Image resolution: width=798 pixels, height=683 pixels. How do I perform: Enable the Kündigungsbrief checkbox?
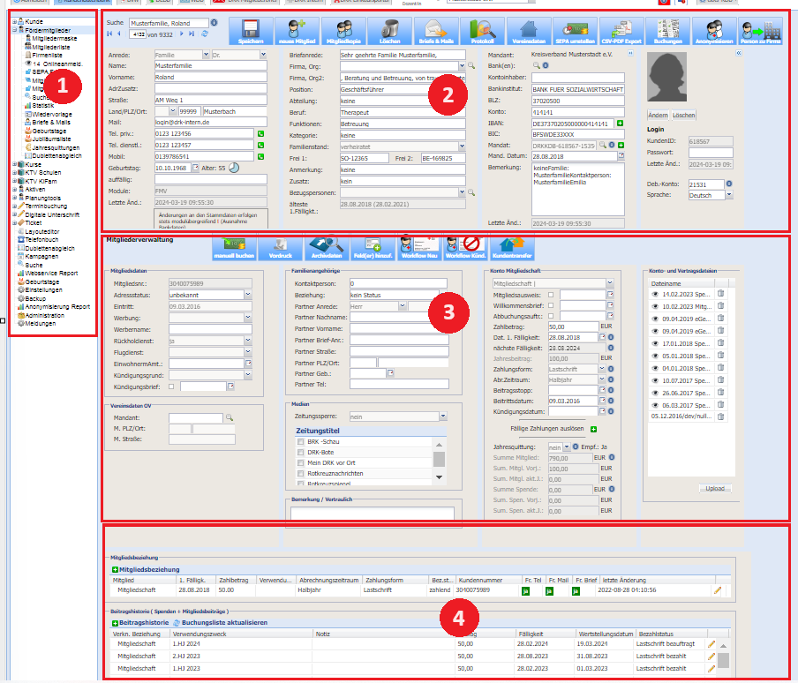pyautogui.click(x=172, y=386)
